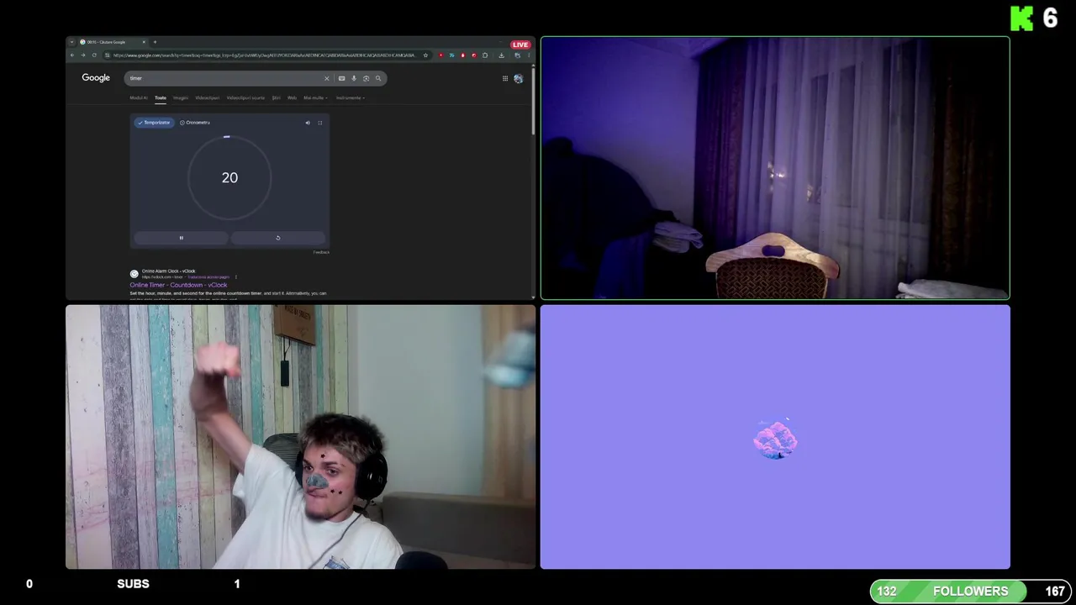Viewport: 1076px width, 605px height.
Task: Reset the timer with the restart button
Action: pos(278,238)
